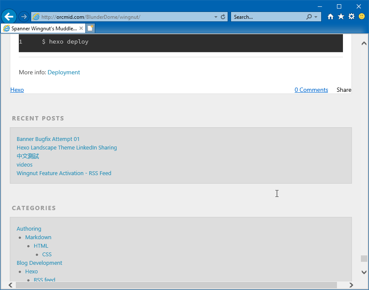Open the Home page icon
The height and width of the screenshot is (290, 369).
click(330, 17)
